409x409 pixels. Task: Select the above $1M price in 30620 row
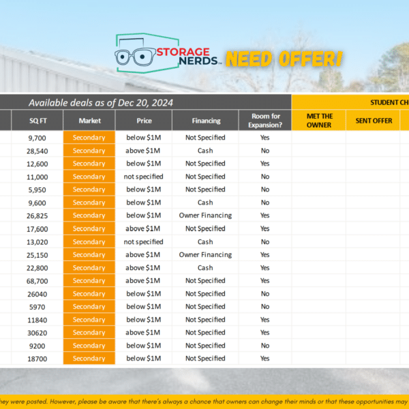pos(143,333)
